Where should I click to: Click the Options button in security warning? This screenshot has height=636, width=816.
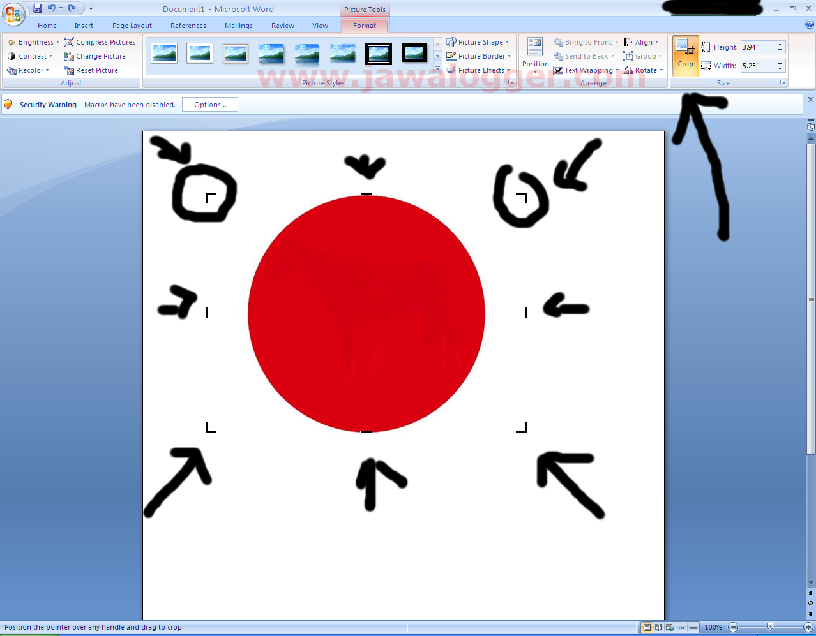210,105
